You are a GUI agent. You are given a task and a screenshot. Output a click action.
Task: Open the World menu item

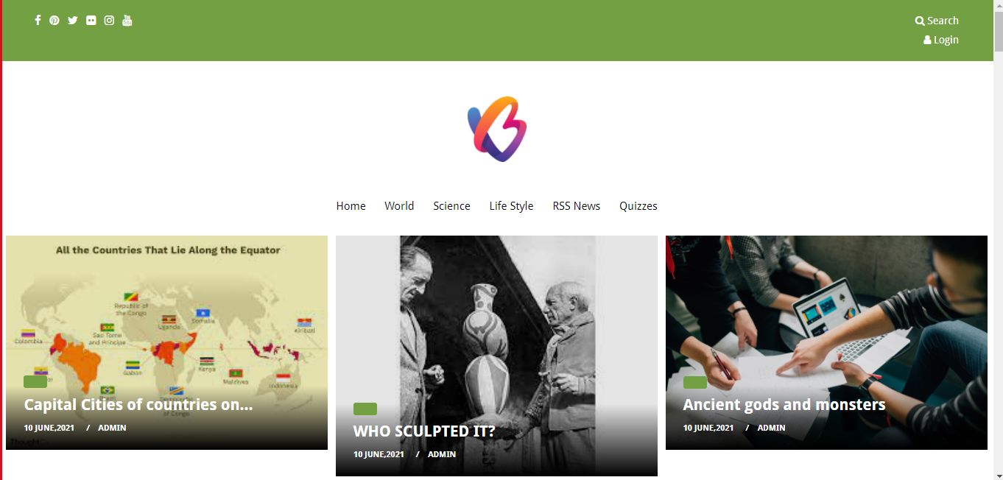[x=399, y=206]
